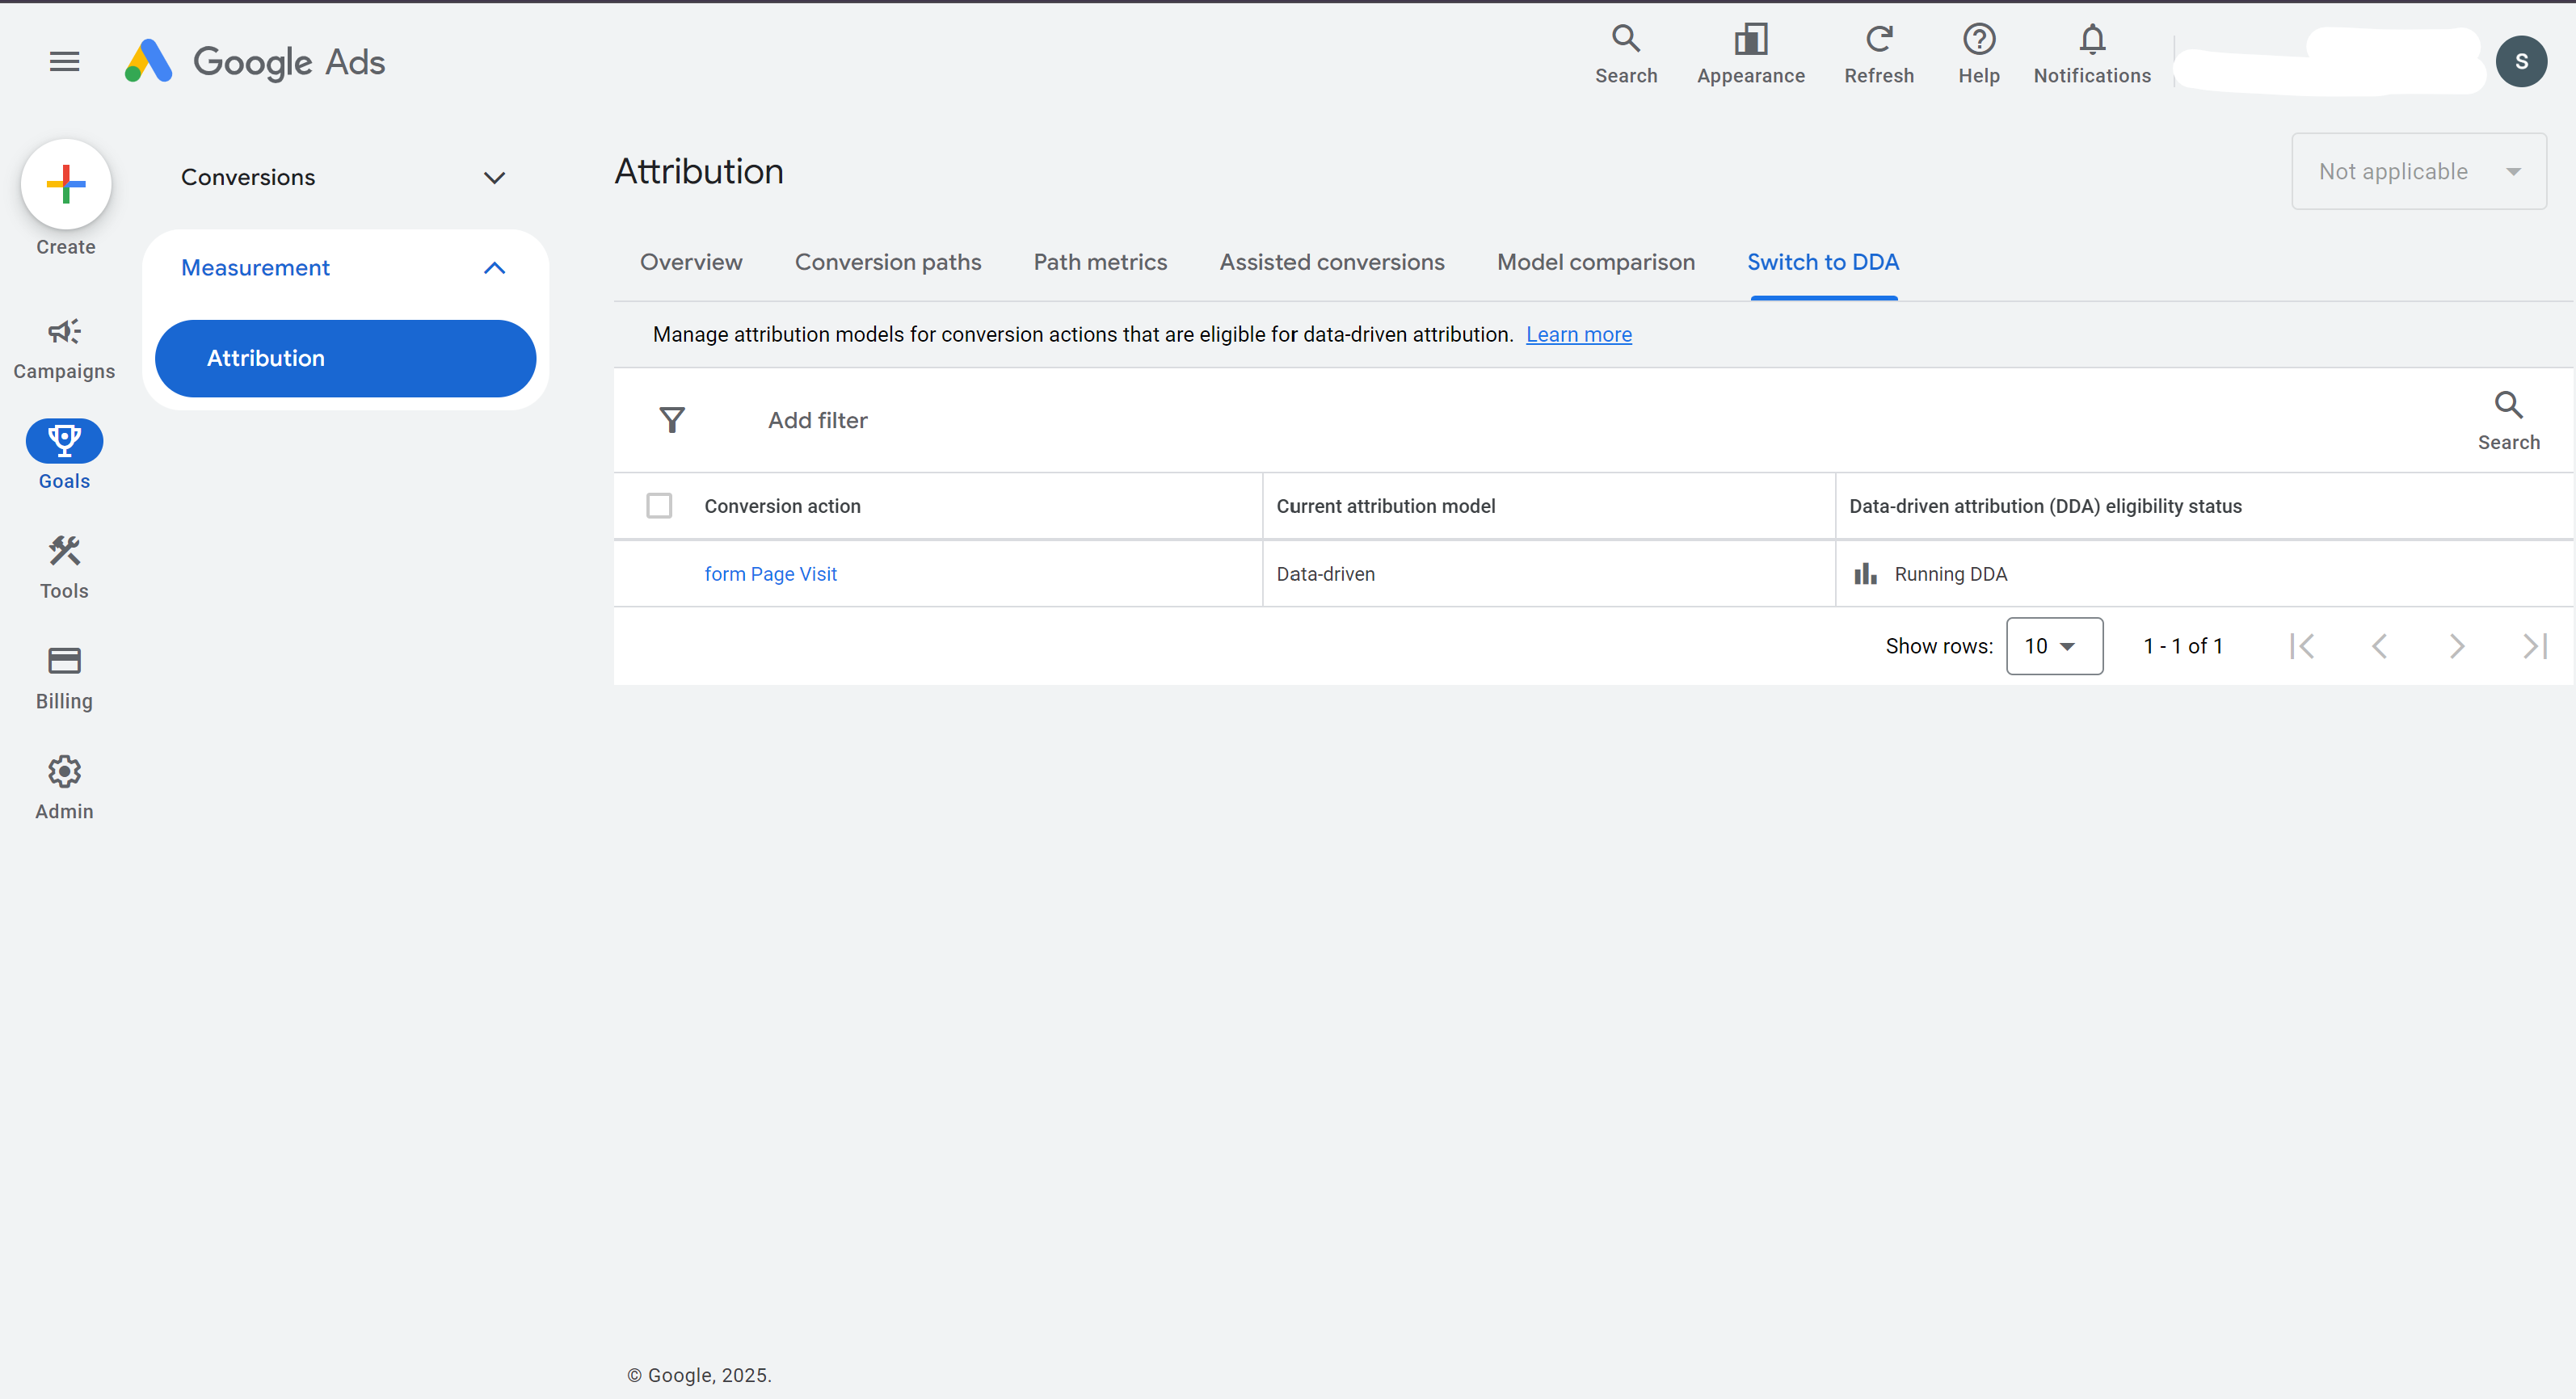2576x1399 pixels.
Task: Click the Learn more link
Action: (1578, 334)
